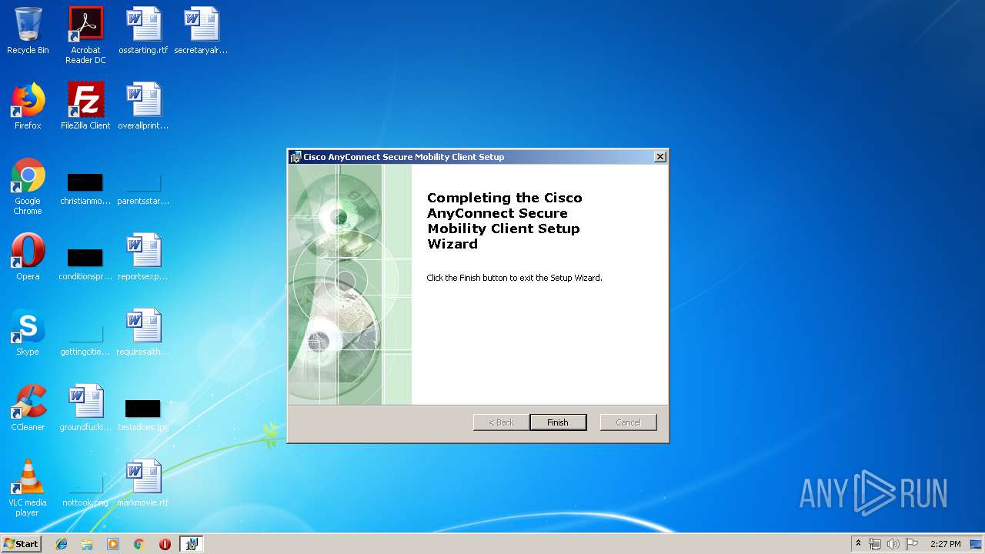Open the network status tray icon

tap(875, 544)
